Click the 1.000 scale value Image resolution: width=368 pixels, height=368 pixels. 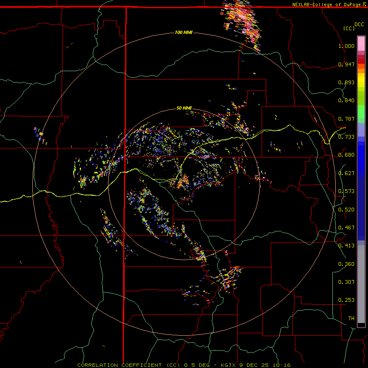(x=346, y=46)
